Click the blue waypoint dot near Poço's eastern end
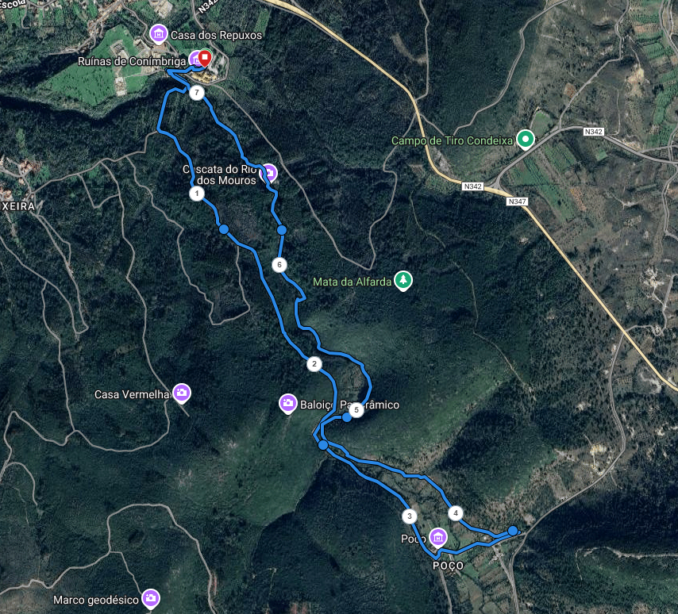The image size is (678, 614). click(x=512, y=531)
